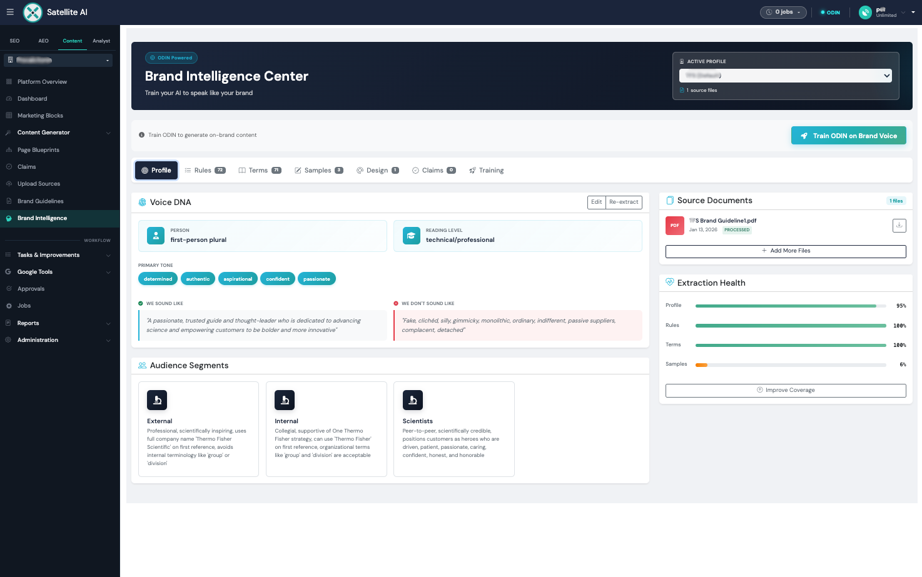Open the Samples tab
The height and width of the screenshot is (577, 922).
point(319,170)
